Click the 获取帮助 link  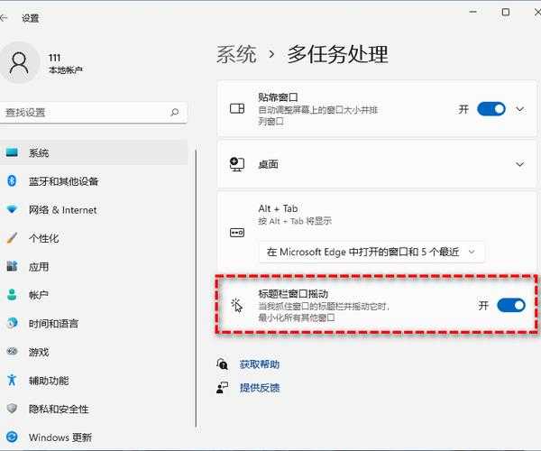tap(260, 364)
